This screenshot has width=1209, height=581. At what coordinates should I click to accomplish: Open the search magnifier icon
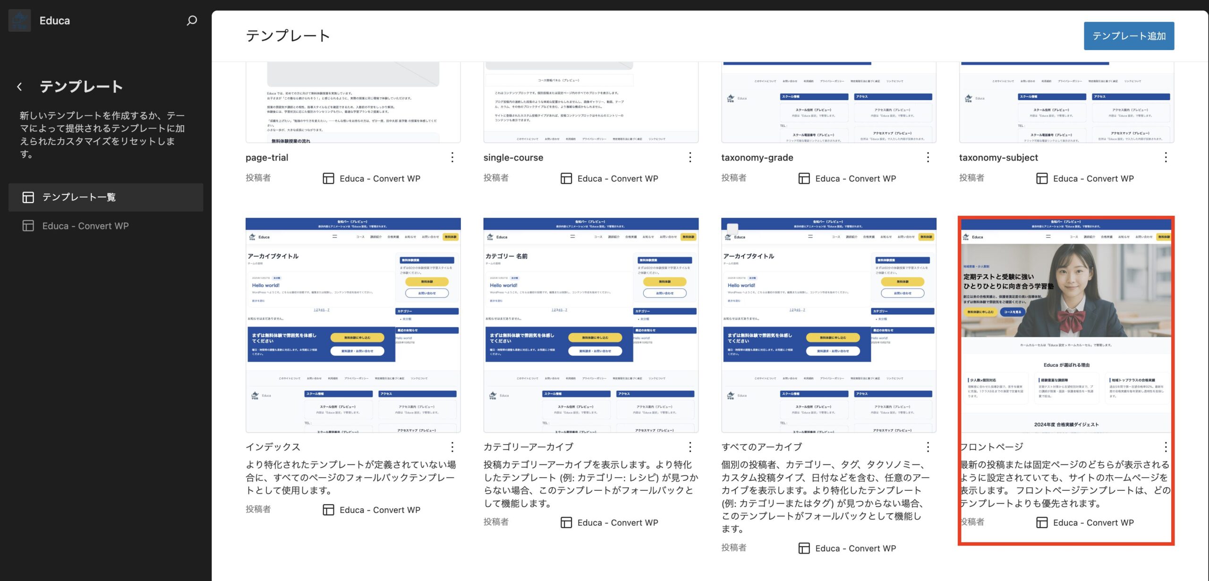pos(192,20)
